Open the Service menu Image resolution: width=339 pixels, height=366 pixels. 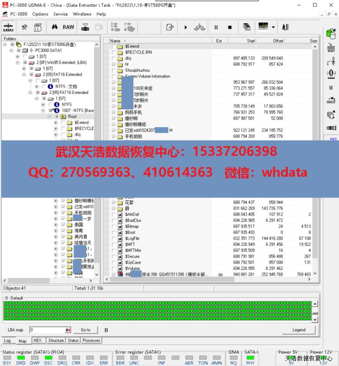pyautogui.click(x=60, y=14)
